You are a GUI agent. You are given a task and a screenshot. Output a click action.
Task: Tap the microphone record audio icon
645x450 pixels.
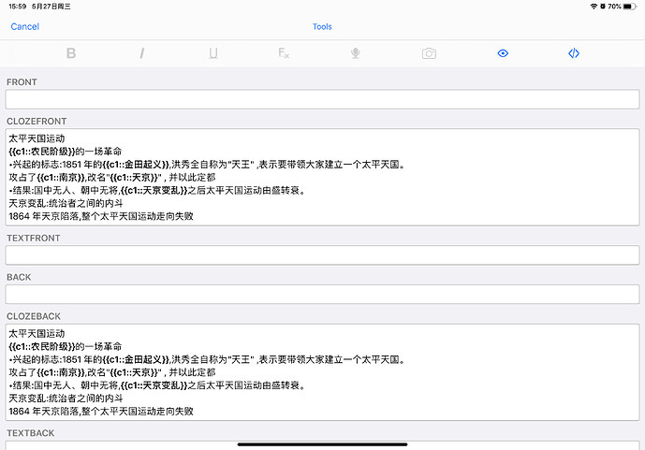tap(356, 53)
